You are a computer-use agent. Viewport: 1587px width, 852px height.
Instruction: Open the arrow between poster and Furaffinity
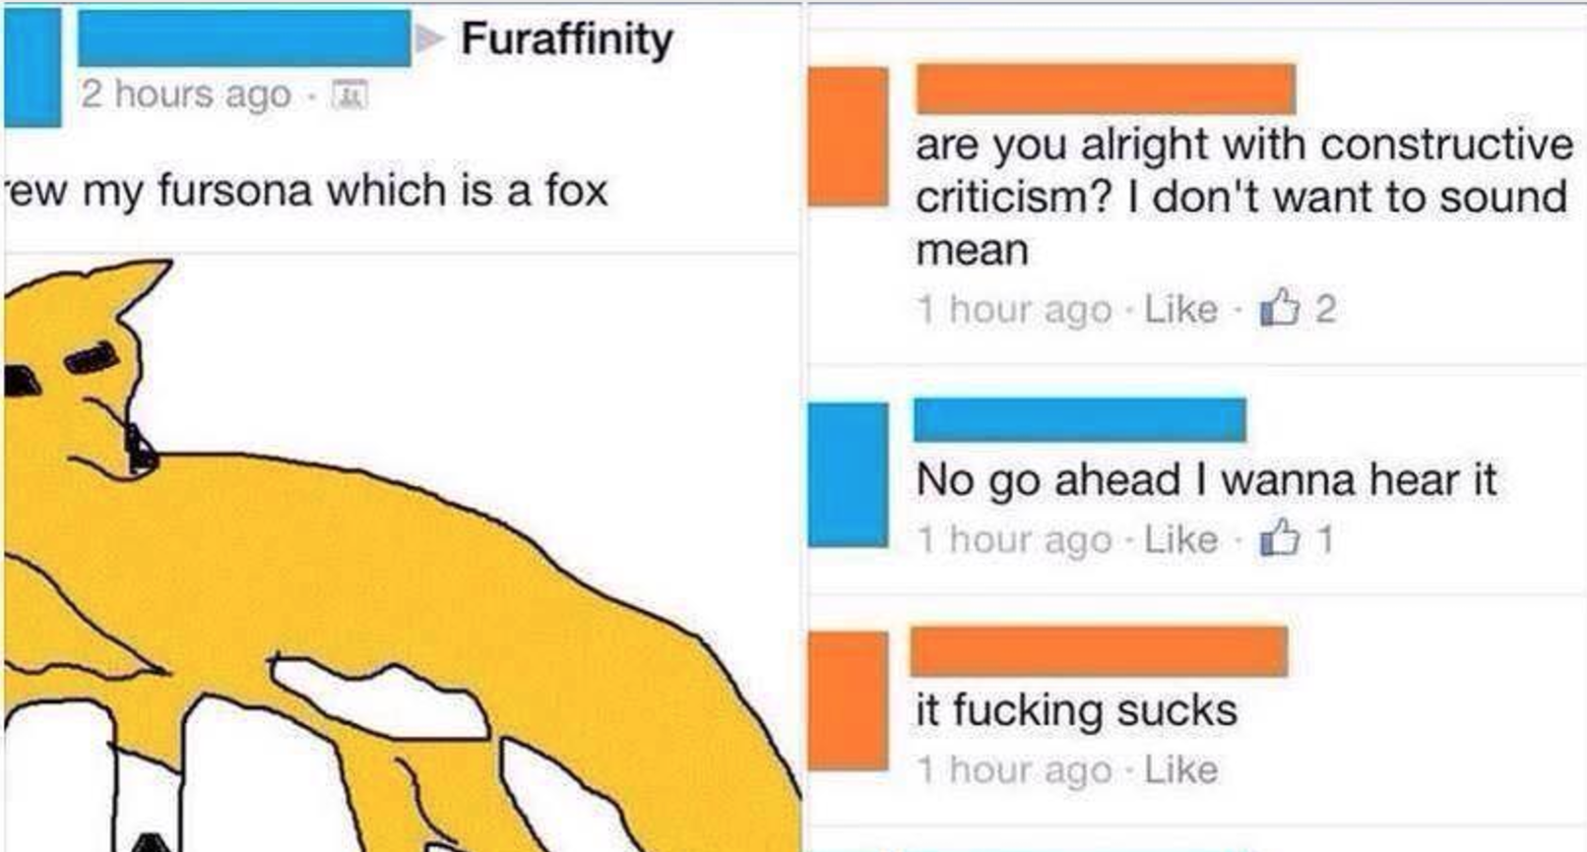click(430, 38)
